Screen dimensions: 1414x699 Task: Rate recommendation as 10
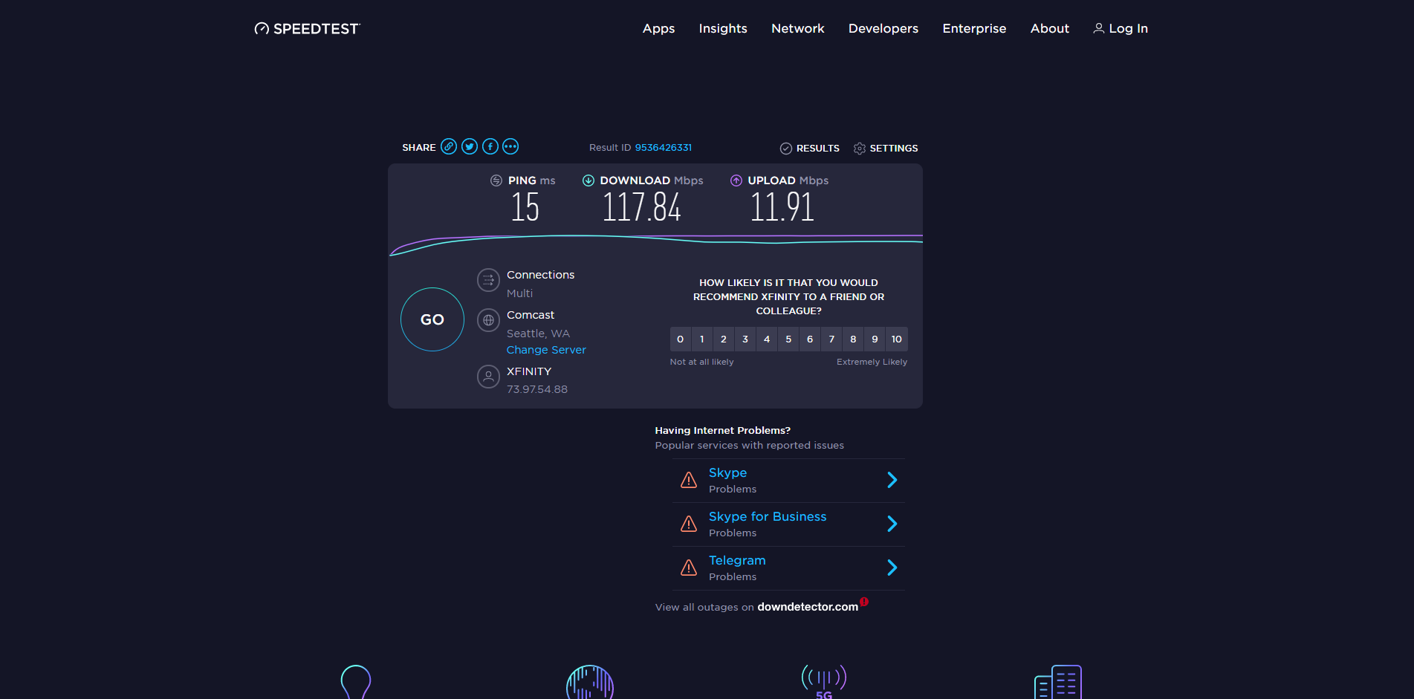(x=897, y=339)
